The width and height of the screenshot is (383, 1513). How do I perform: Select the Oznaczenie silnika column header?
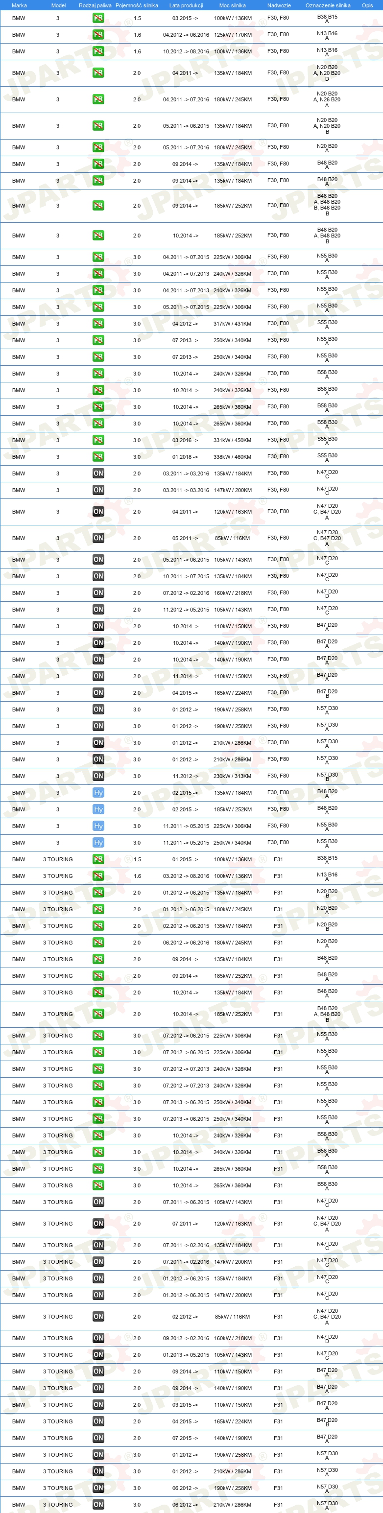coord(327,5)
